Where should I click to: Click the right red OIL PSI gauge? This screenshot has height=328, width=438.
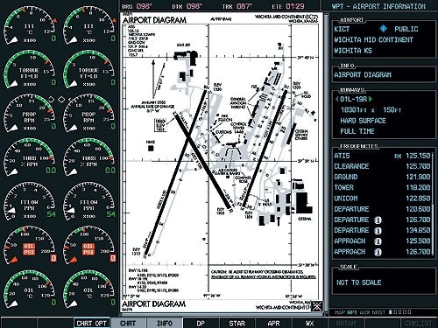click(88, 246)
